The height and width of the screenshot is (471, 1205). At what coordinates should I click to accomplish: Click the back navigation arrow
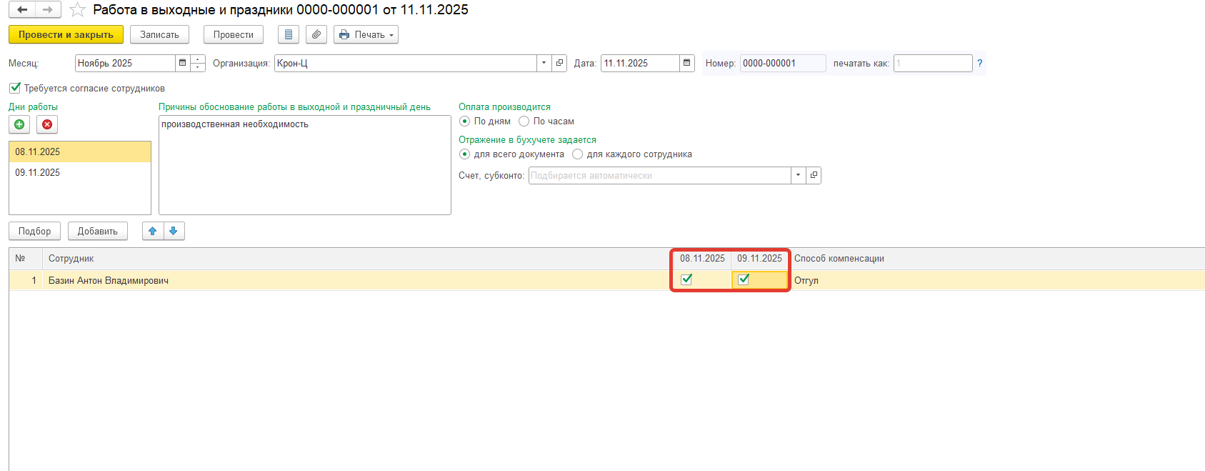coord(22,10)
